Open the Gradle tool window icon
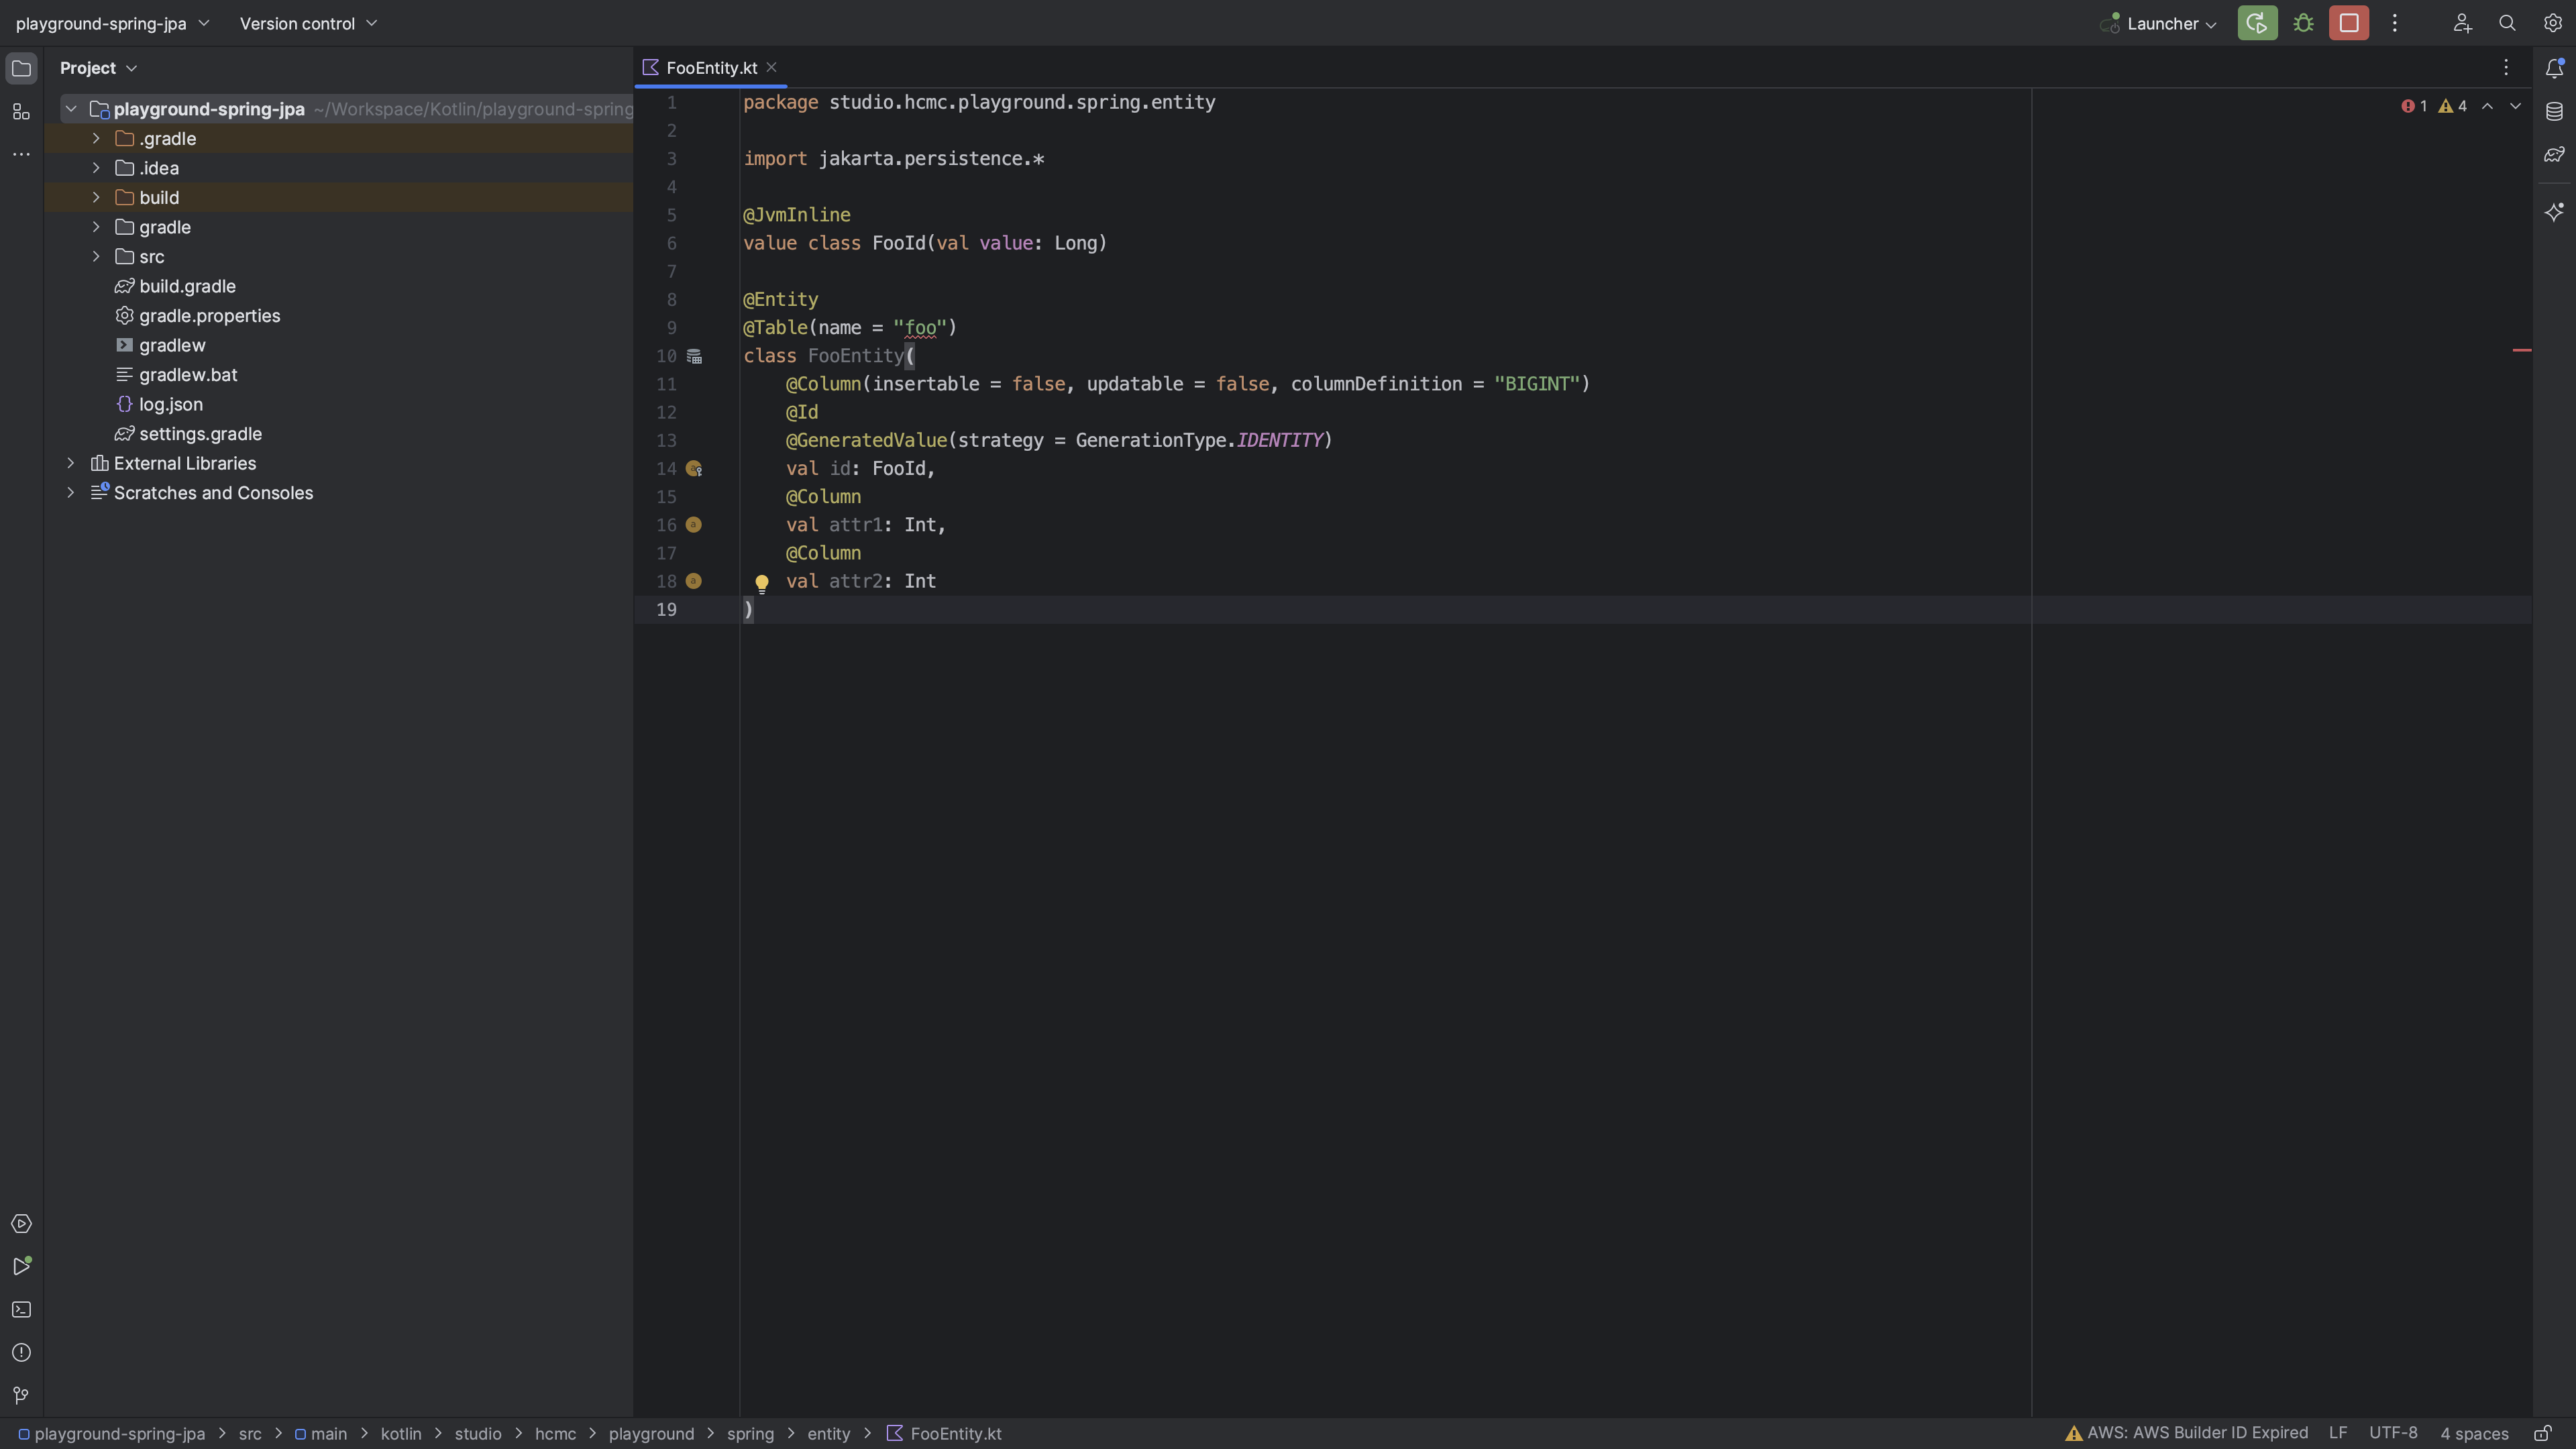This screenshot has width=2576, height=1449. point(2554,155)
